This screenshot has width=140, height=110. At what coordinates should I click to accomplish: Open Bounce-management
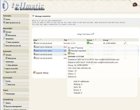[x=14, y=106]
